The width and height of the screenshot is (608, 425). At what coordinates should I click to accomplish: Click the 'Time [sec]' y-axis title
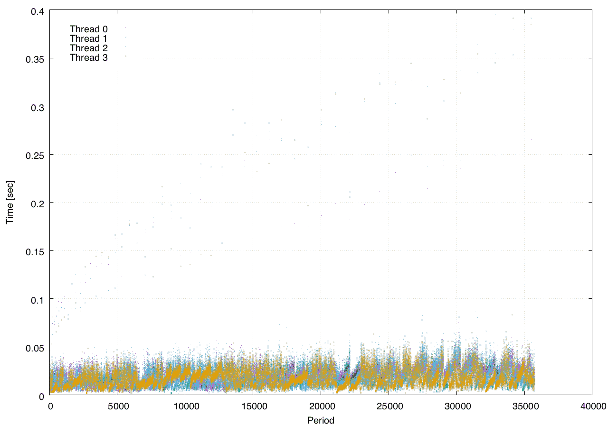pyautogui.click(x=9, y=203)
